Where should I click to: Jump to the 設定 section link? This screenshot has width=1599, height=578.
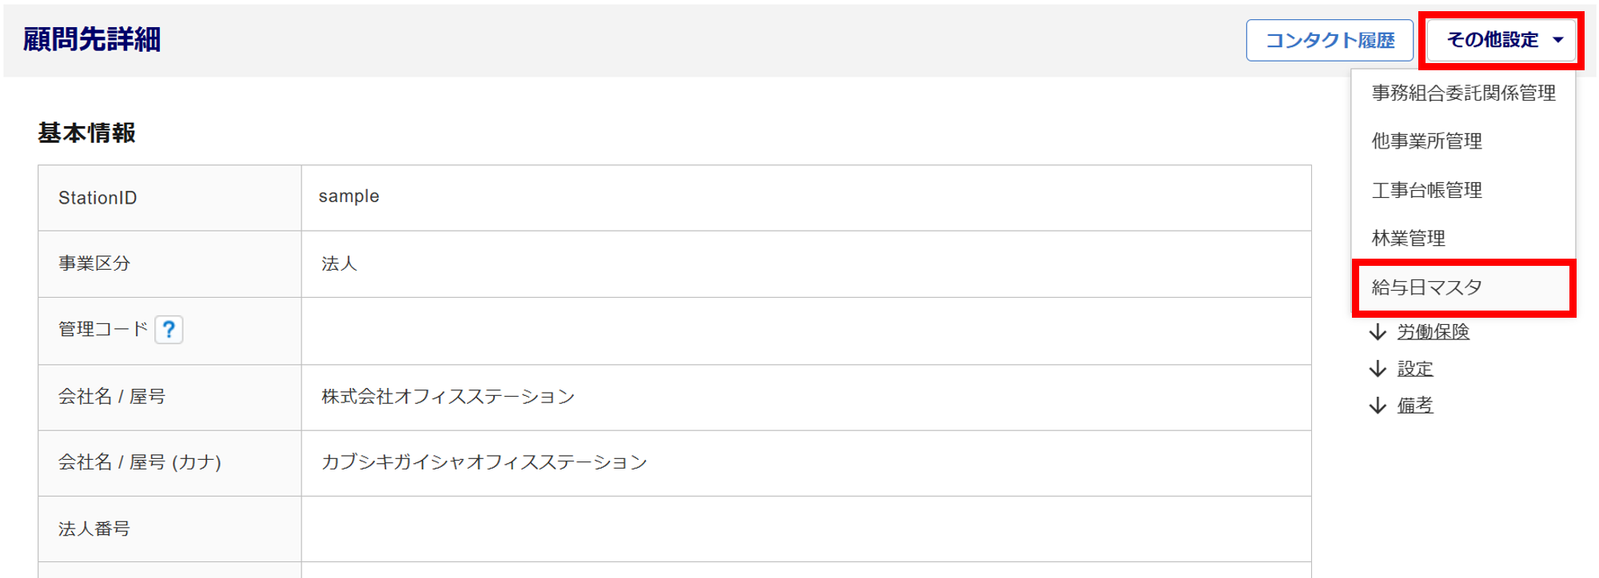click(x=1414, y=369)
